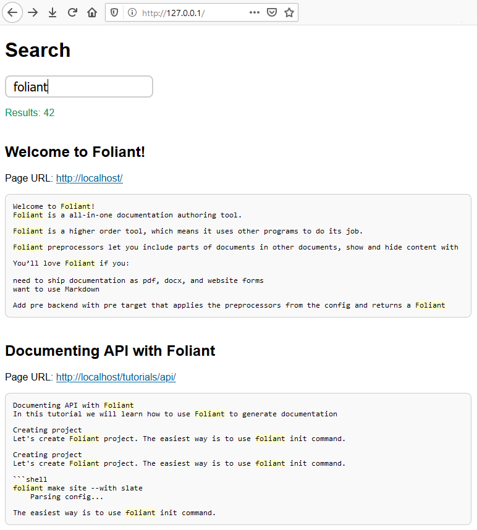The image size is (477, 530).
Task: Open the http://localhost/tutorials/api/ link
Action: coord(116,377)
